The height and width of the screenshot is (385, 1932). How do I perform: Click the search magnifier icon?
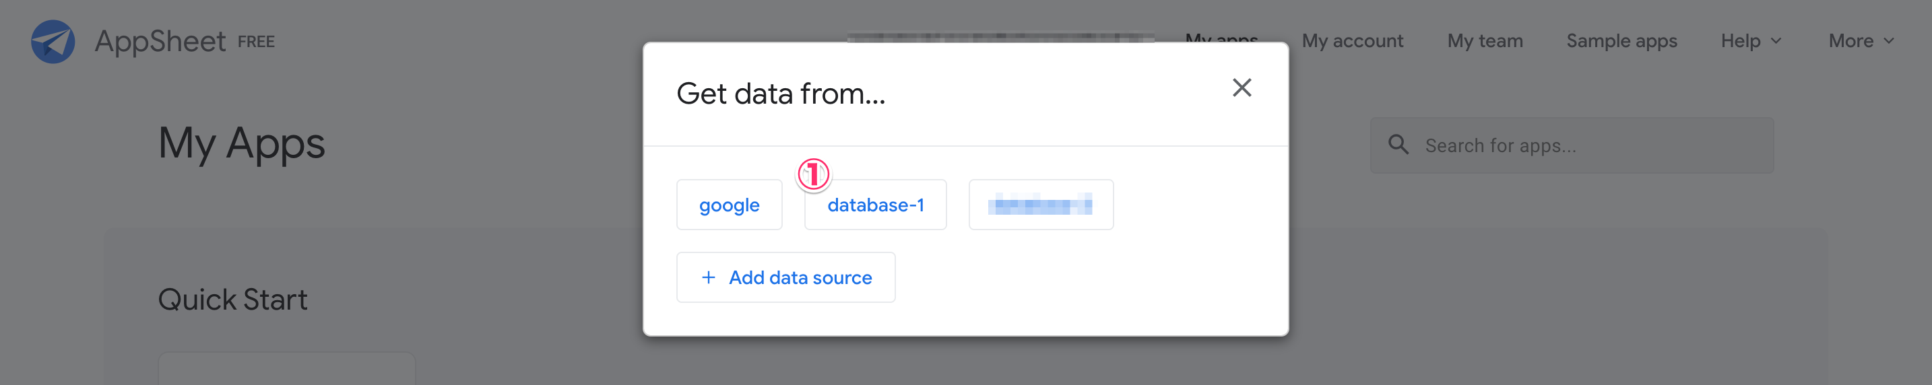coord(1398,145)
